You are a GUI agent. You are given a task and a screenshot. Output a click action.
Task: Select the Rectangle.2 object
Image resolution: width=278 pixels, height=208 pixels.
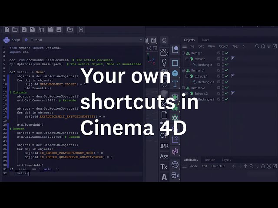pyautogui.click(x=206, y=99)
